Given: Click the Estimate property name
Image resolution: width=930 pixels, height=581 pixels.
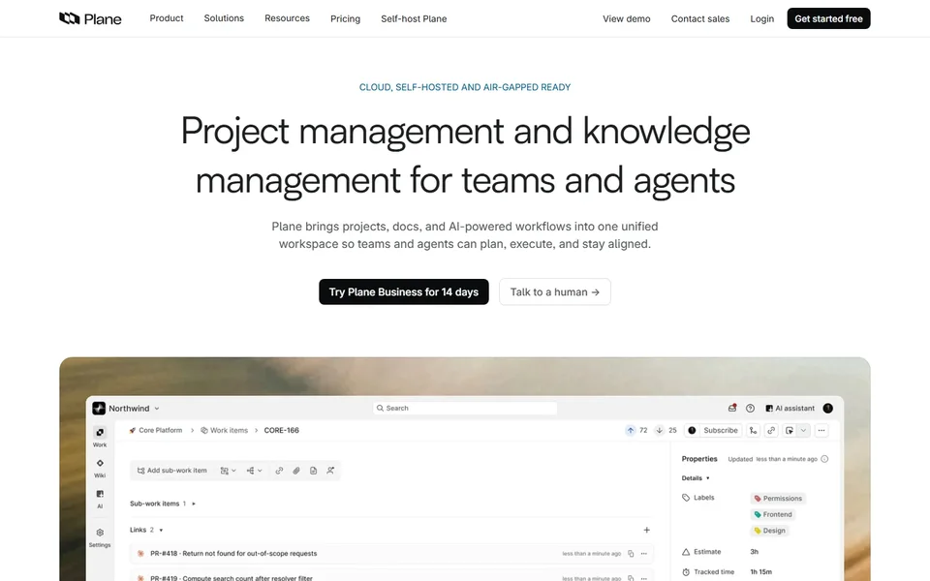Looking at the screenshot, I should (707, 552).
